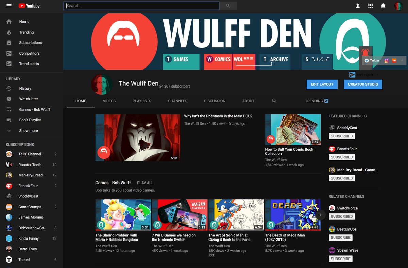408x268 pixels.
Task: Switch to the Channels tab
Action: (177, 101)
